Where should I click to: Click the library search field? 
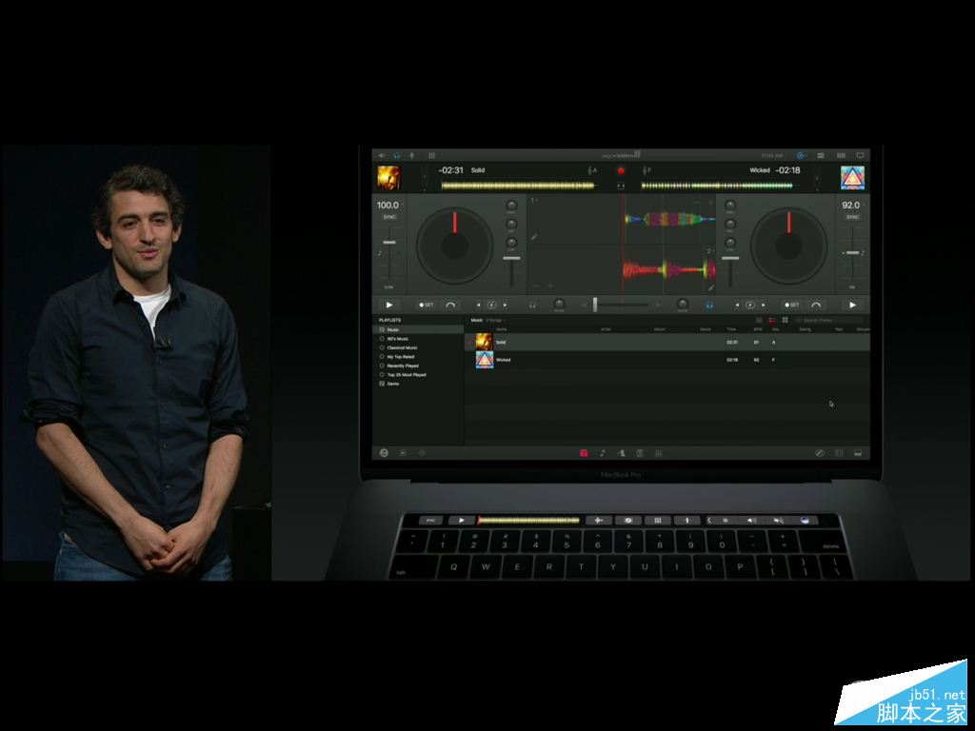(829, 321)
